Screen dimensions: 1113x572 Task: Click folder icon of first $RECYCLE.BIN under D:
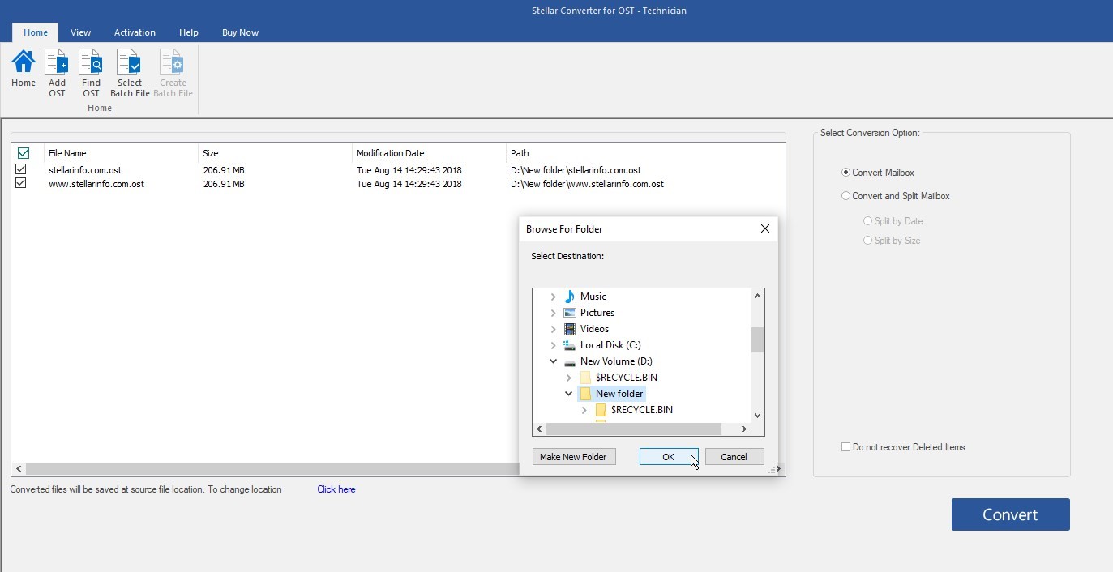coord(585,378)
